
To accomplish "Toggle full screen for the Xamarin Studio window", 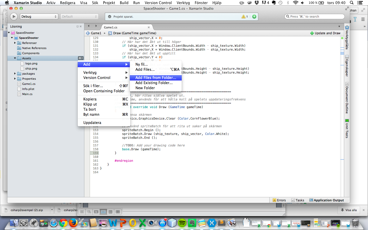I will point(347,9).
